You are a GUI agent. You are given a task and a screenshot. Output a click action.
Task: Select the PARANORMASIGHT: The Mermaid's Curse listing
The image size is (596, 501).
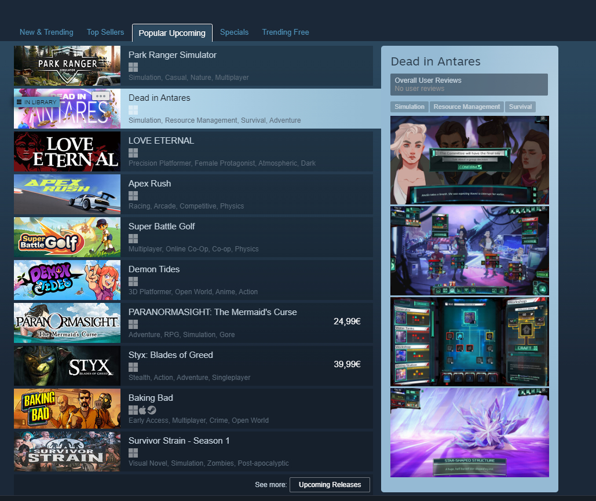[213, 312]
